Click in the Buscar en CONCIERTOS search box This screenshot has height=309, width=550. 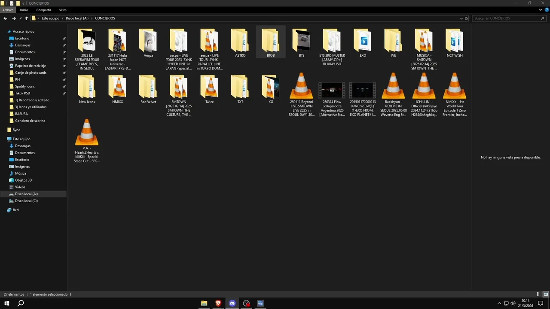tap(509, 18)
